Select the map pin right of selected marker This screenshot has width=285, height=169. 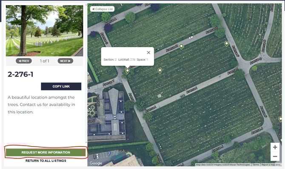tap(160, 70)
